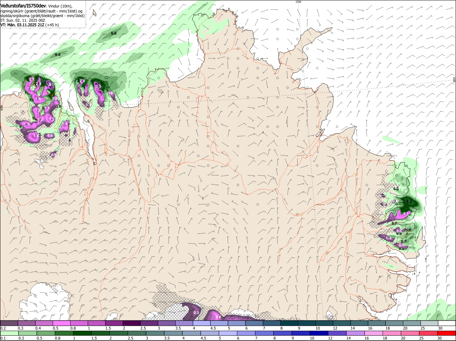456x341 pixels.
Task: Select the top-row periwinkle swatch between 4 and 4.5
Action: point(202,323)
